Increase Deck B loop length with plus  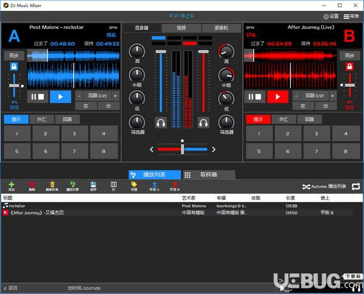(332, 96)
